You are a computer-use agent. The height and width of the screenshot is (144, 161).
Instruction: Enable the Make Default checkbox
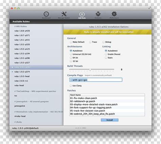tap(71, 42)
